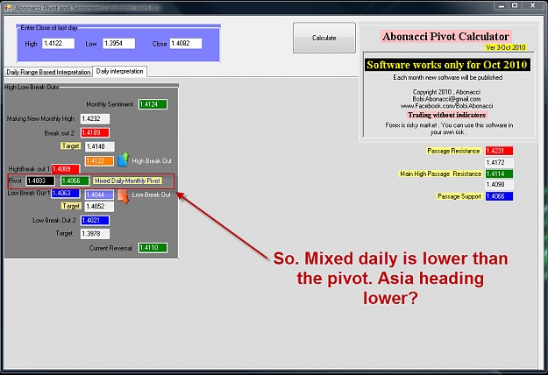Image resolution: width=548 pixels, height=375 pixels.
Task: Click the orange Low Break Out arrow icon
Action: click(124, 196)
